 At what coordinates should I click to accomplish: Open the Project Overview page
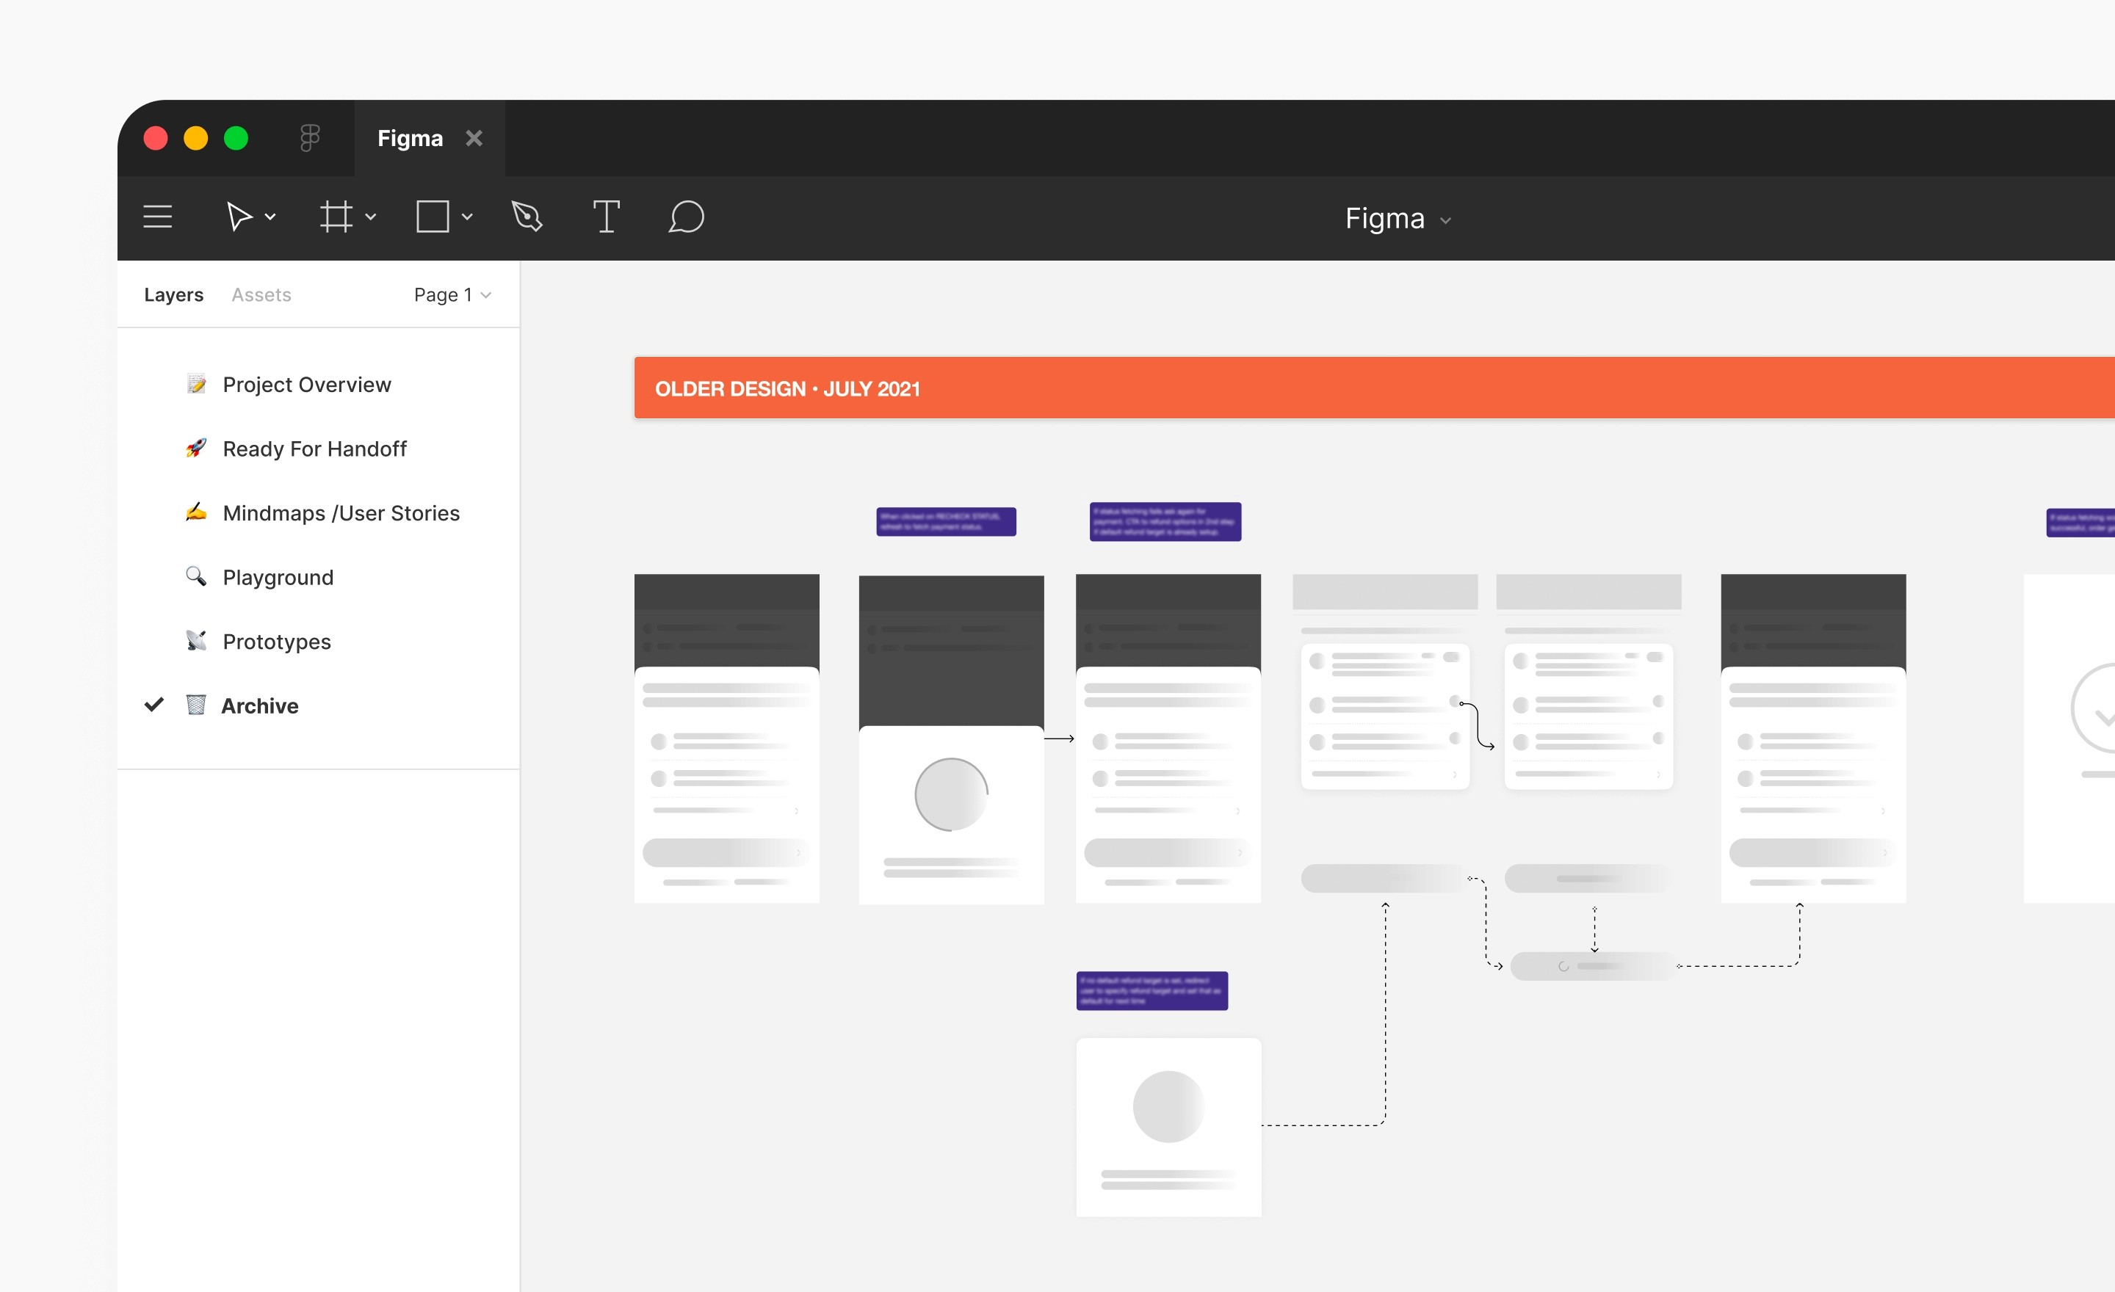(306, 385)
